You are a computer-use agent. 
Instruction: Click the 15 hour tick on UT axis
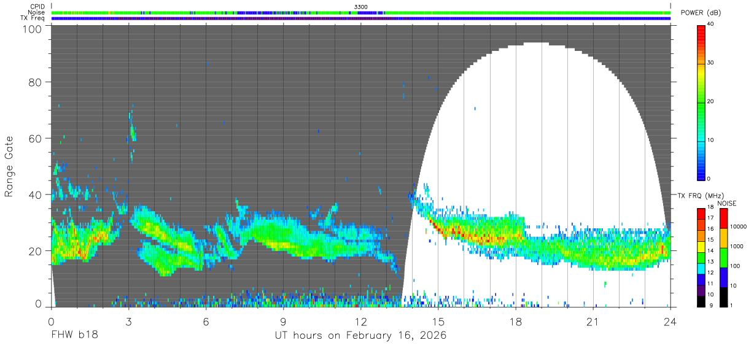tap(438, 321)
